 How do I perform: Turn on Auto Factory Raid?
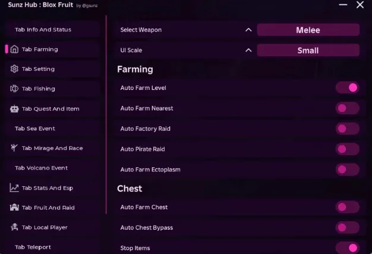click(x=347, y=128)
